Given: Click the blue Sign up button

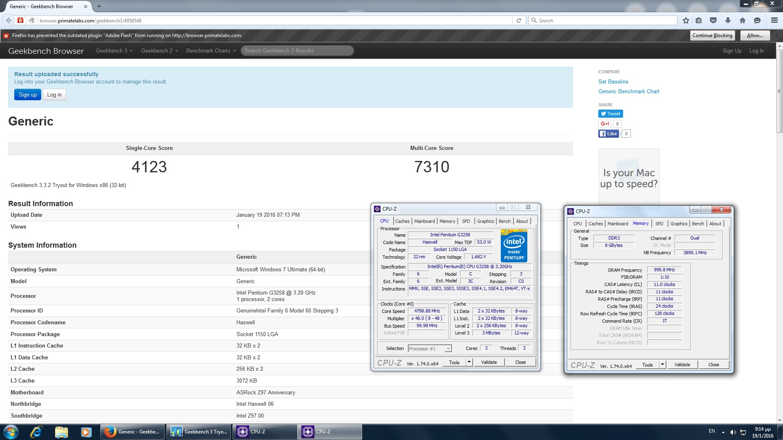Looking at the screenshot, I should coord(28,95).
